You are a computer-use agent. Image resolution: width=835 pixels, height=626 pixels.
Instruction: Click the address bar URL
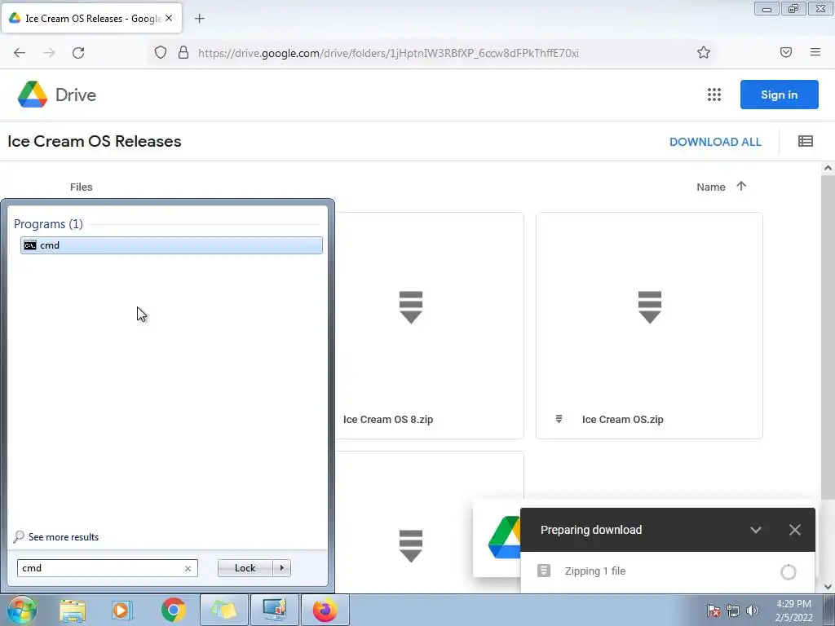pos(388,53)
